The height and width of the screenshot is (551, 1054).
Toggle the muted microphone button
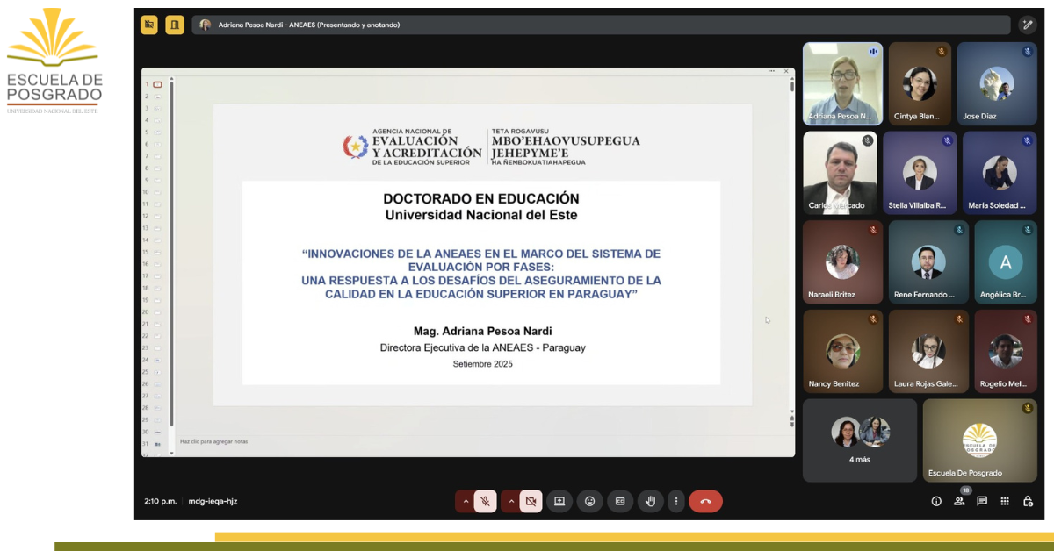tap(486, 501)
